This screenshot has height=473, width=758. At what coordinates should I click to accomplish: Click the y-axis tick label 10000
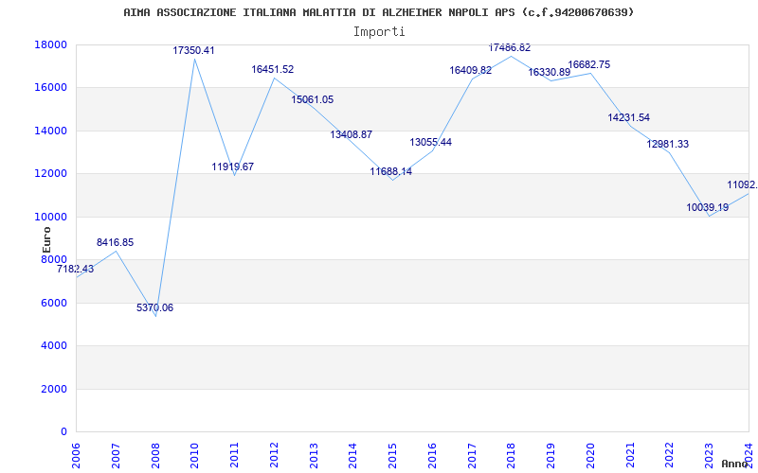point(51,217)
